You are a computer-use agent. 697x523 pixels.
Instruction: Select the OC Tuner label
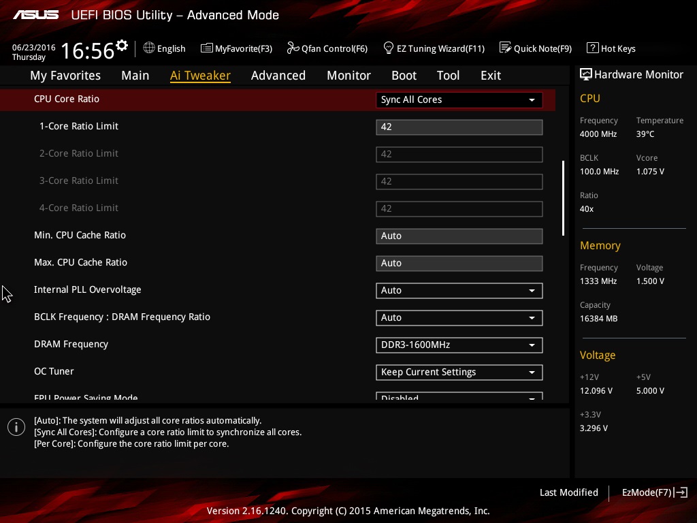click(x=54, y=371)
